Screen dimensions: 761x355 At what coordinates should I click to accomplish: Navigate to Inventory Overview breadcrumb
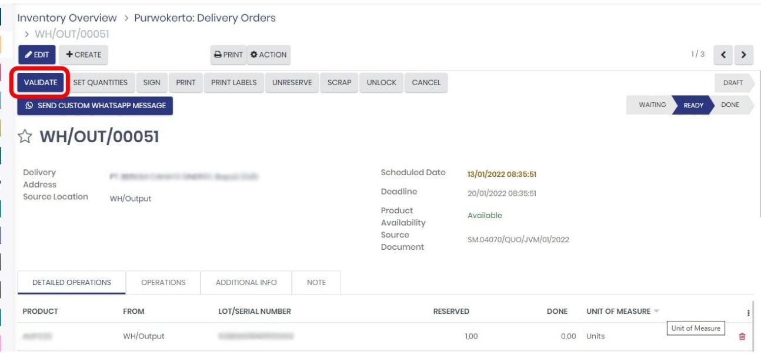click(x=67, y=18)
